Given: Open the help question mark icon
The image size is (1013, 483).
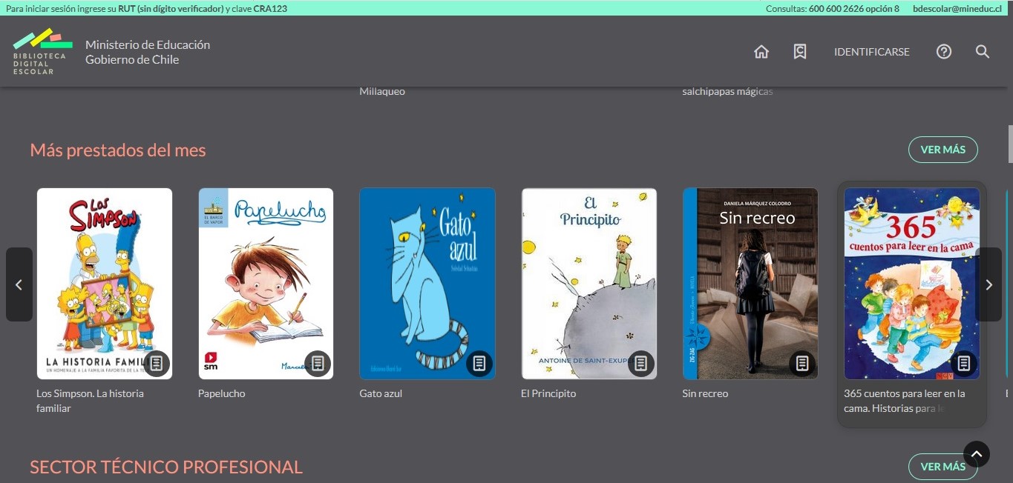Looking at the screenshot, I should (x=944, y=52).
